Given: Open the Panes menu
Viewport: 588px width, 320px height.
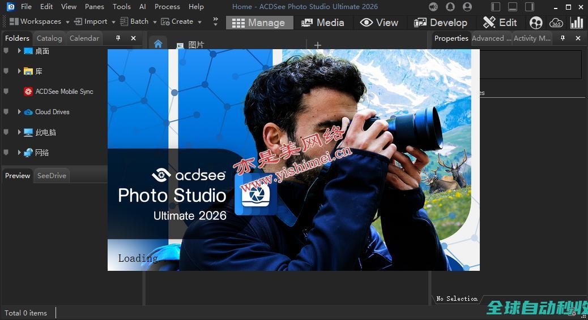Looking at the screenshot, I should (x=94, y=7).
